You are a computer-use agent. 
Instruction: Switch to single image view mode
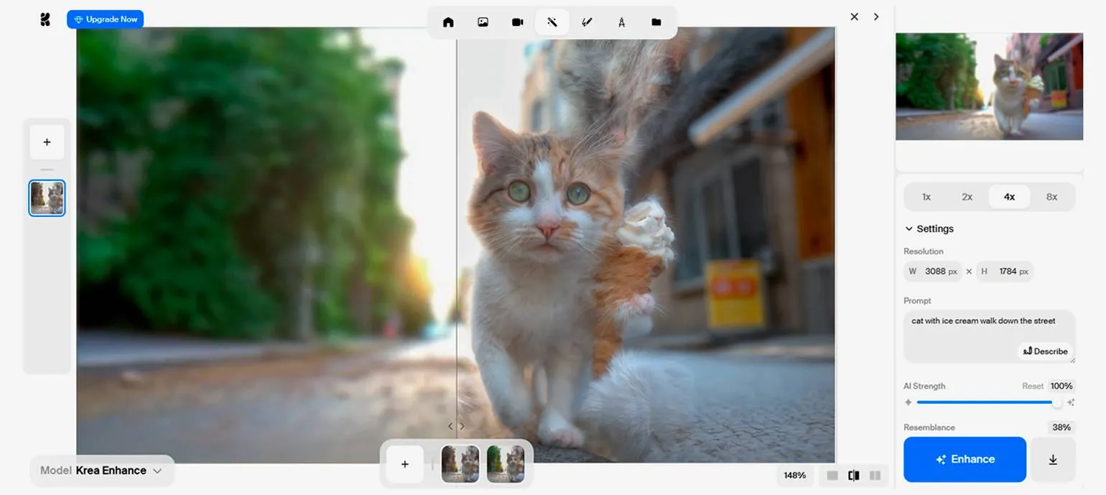point(832,476)
